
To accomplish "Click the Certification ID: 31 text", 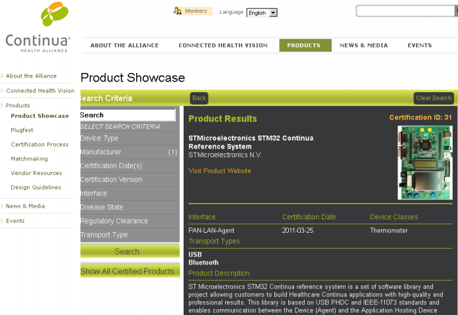I will tap(420, 117).
